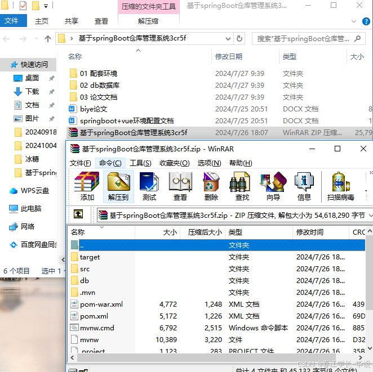Switch to the View (查看) ribbon tab

pyautogui.click(x=101, y=21)
